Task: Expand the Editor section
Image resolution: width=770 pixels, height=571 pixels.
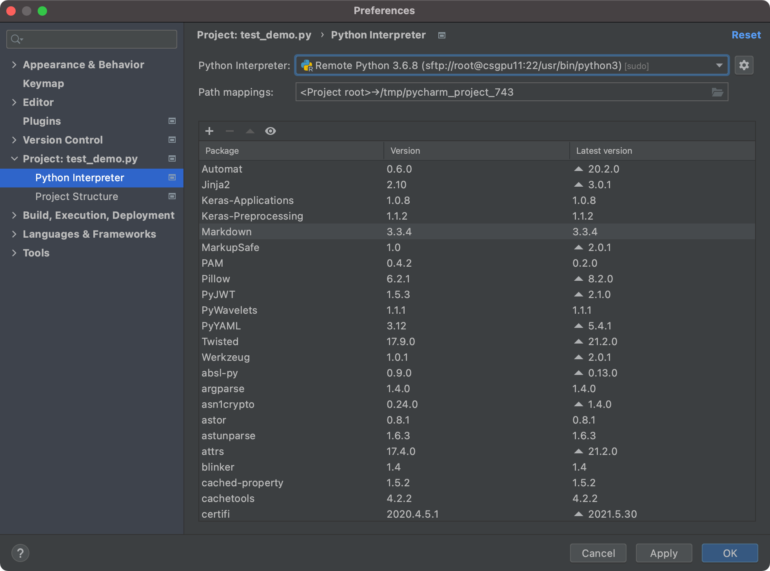Action: click(x=14, y=102)
